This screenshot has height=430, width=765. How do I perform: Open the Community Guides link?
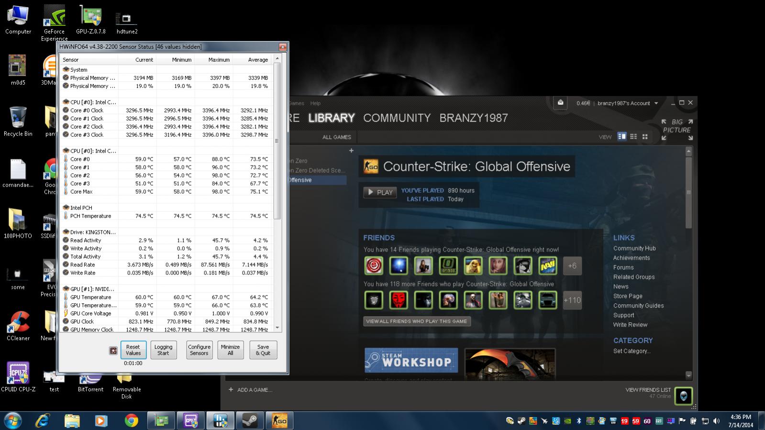pos(639,306)
